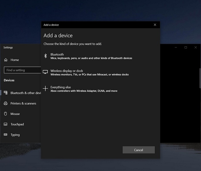Minimize the background Settings window
The height and width of the screenshot is (171, 201).
coord(176,48)
